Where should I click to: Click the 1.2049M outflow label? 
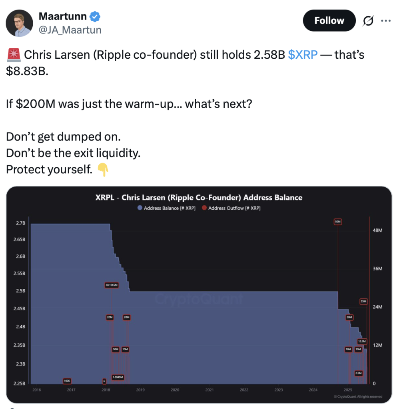118,377
